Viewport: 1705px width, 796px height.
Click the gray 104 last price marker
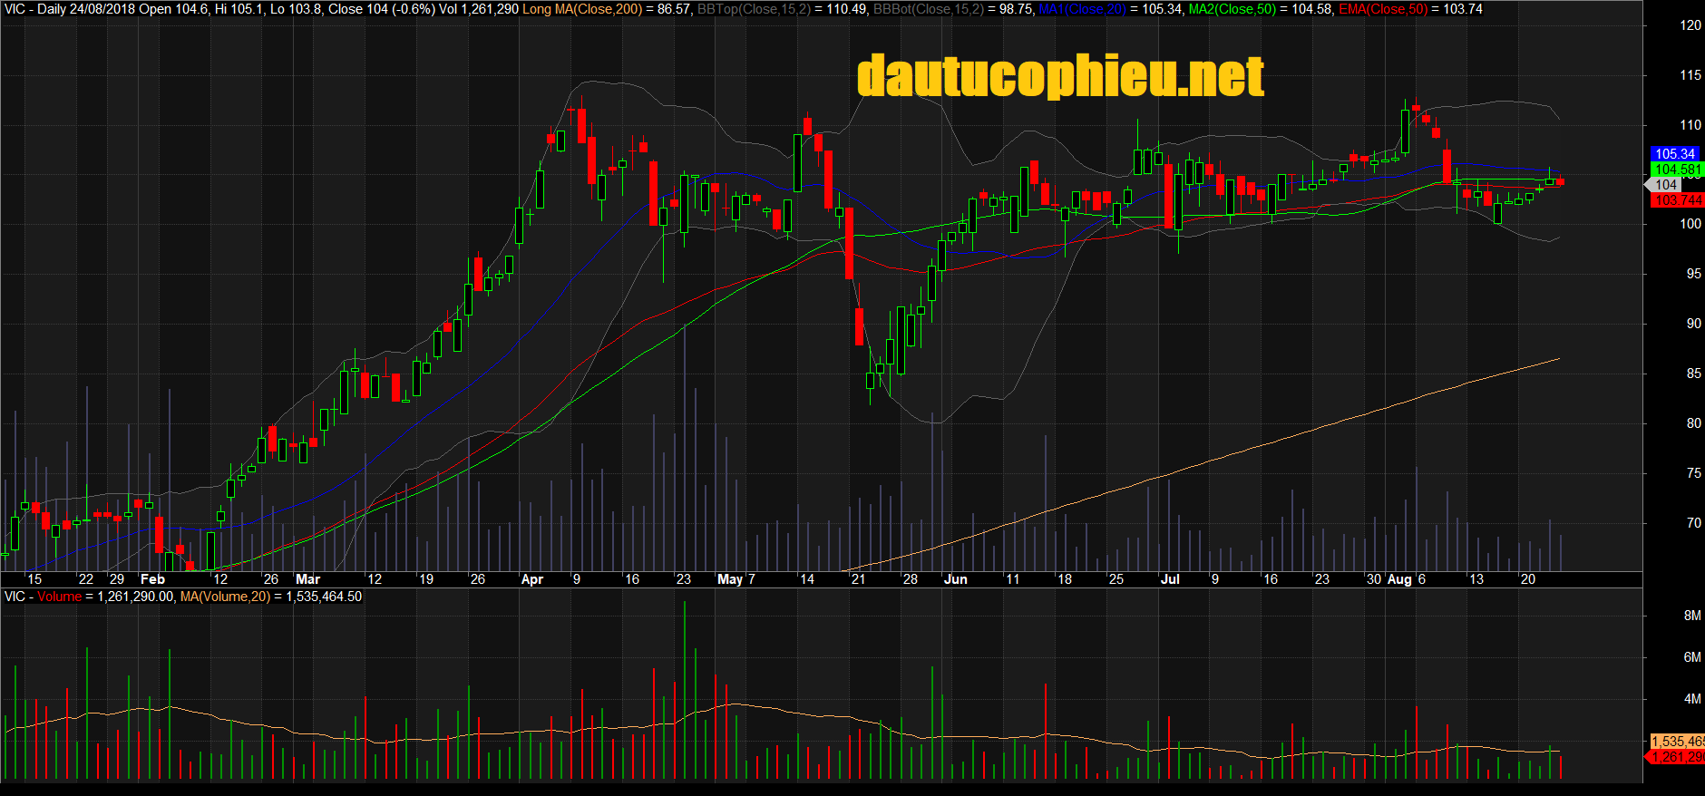(x=1665, y=185)
